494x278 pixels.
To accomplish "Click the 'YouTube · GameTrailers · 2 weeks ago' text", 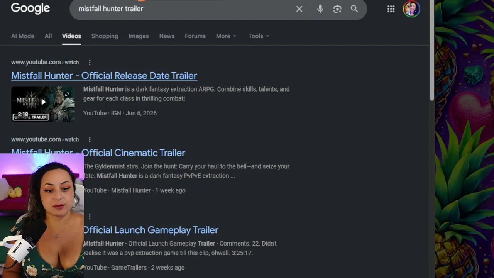I will 134,268.
